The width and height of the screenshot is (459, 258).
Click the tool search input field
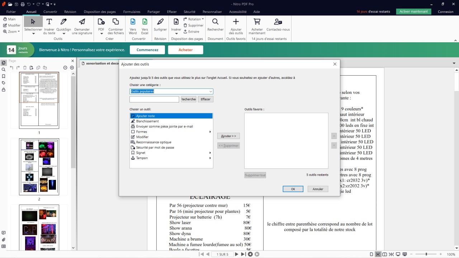[x=154, y=99]
